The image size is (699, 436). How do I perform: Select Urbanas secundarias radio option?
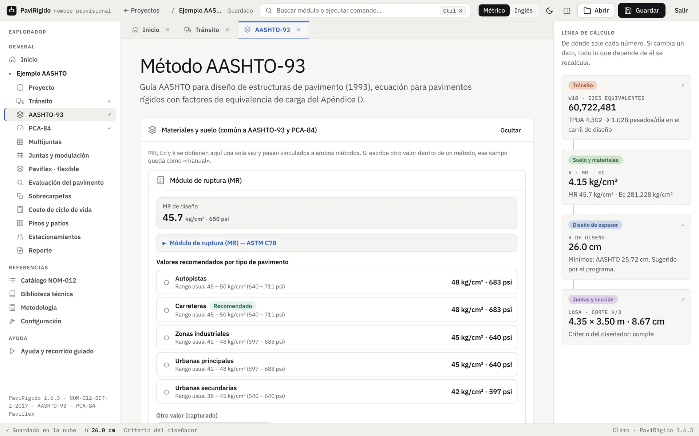tap(166, 392)
